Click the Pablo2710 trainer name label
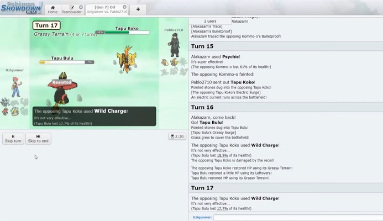This screenshot has width=383, height=221. (174, 30)
